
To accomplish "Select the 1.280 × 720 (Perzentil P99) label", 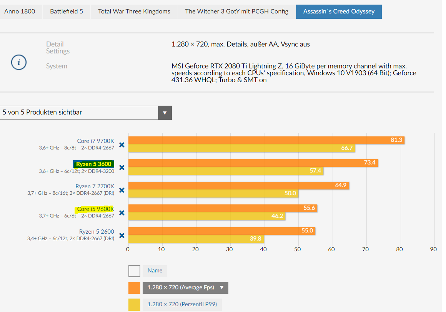I will pos(182,304).
